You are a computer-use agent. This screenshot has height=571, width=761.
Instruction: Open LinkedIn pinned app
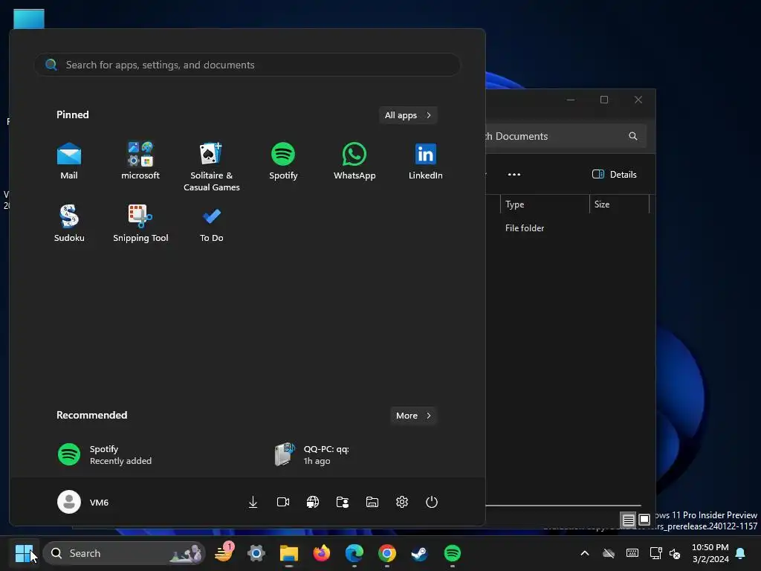click(x=426, y=161)
